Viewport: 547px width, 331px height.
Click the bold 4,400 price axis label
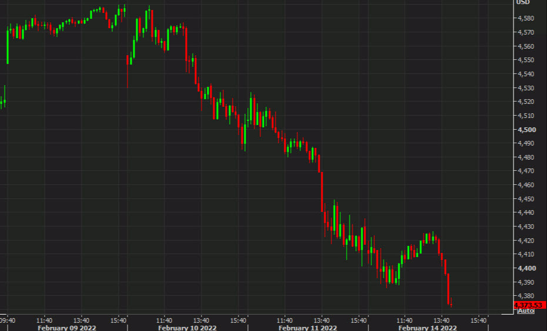pyautogui.click(x=527, y=268)
